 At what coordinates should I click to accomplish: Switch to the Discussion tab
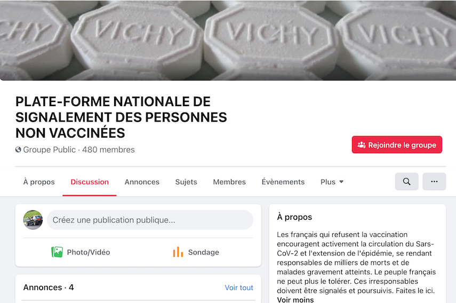pyautogui.click(x=90, y=182)
